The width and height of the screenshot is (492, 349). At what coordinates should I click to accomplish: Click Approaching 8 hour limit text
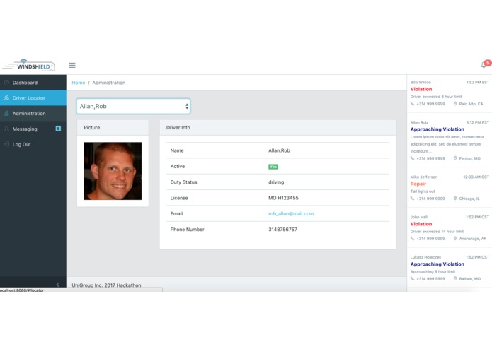point(433,271)
